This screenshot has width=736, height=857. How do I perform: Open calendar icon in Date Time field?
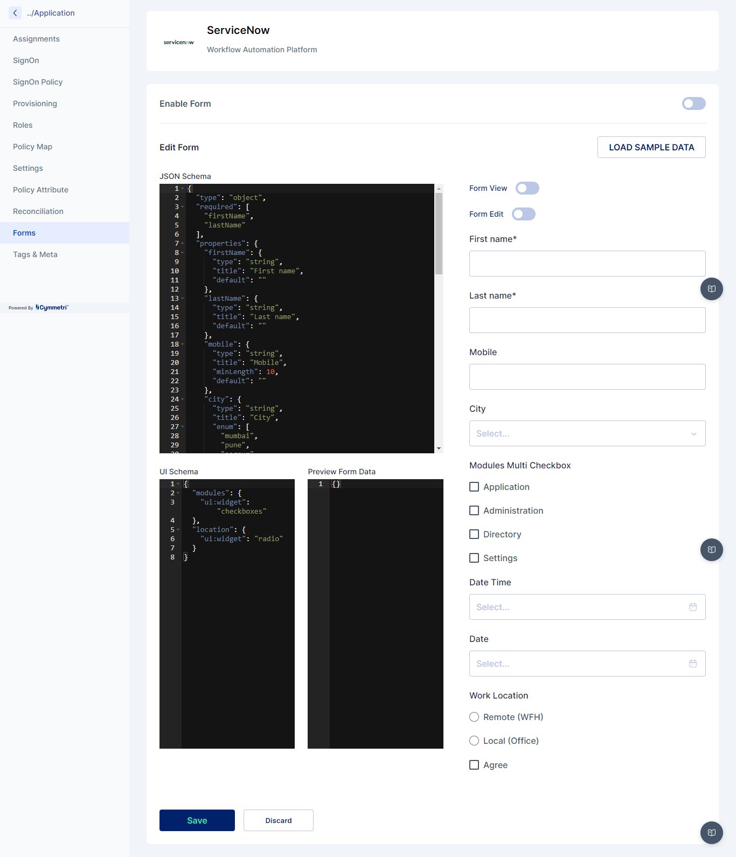693,607
